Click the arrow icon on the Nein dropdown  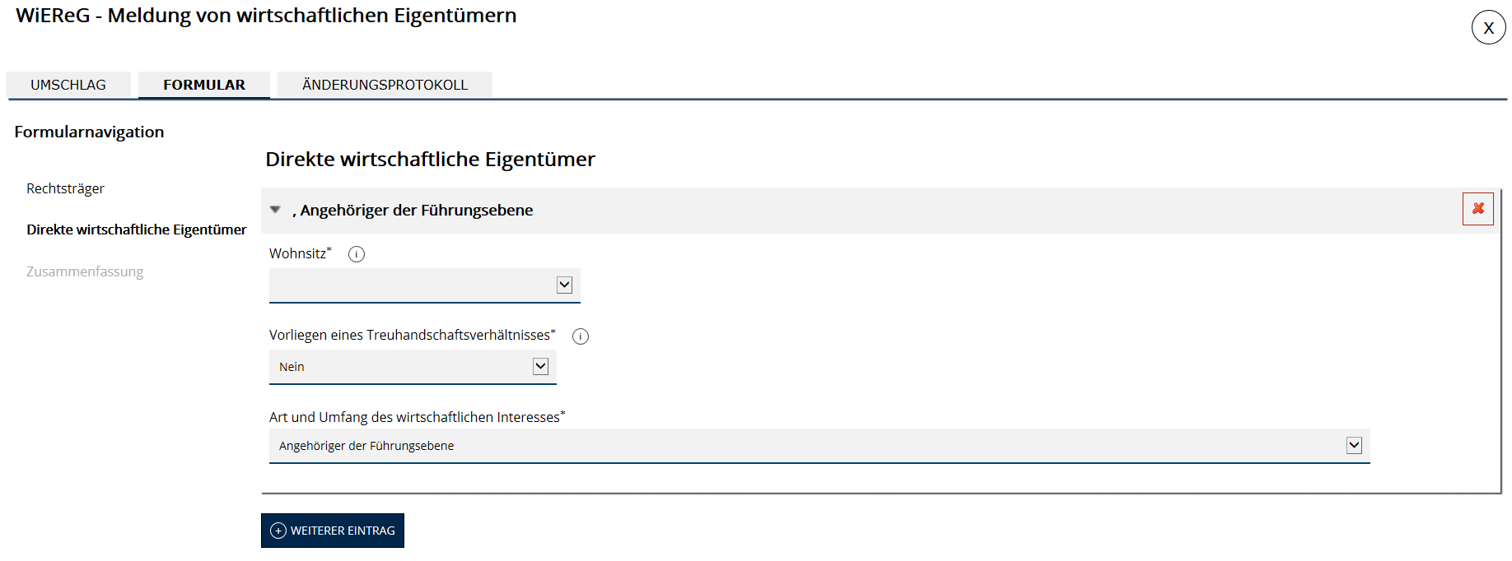[540, 366]
